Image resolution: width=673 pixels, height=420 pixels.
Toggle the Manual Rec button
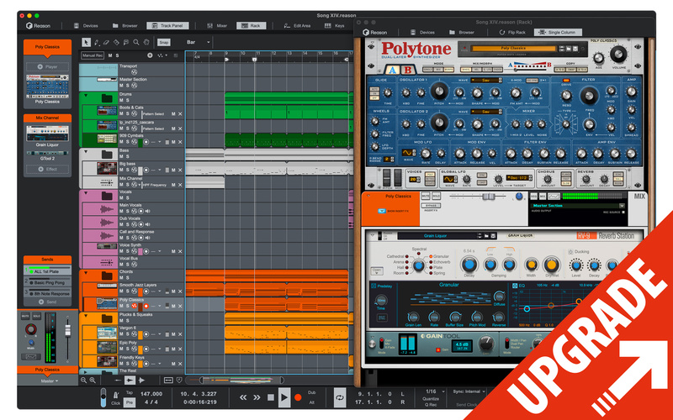93,55
